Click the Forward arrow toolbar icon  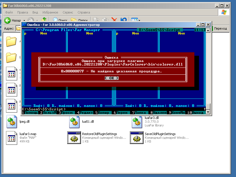tap(31, 20)
